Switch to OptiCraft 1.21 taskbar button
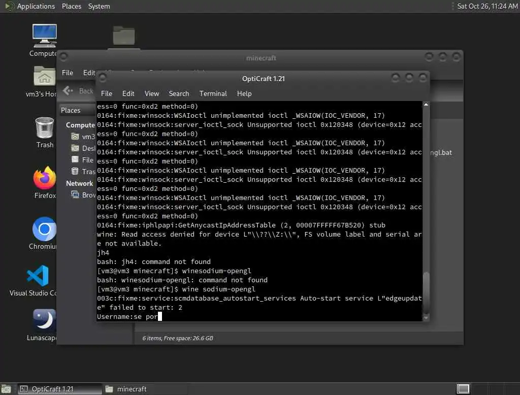This screenshot has width=520, height=395. coord(60,389)
